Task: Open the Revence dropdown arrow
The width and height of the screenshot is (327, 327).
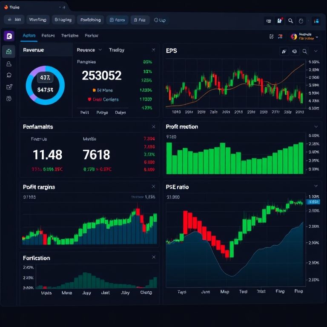Action: (x=100, y=50)
